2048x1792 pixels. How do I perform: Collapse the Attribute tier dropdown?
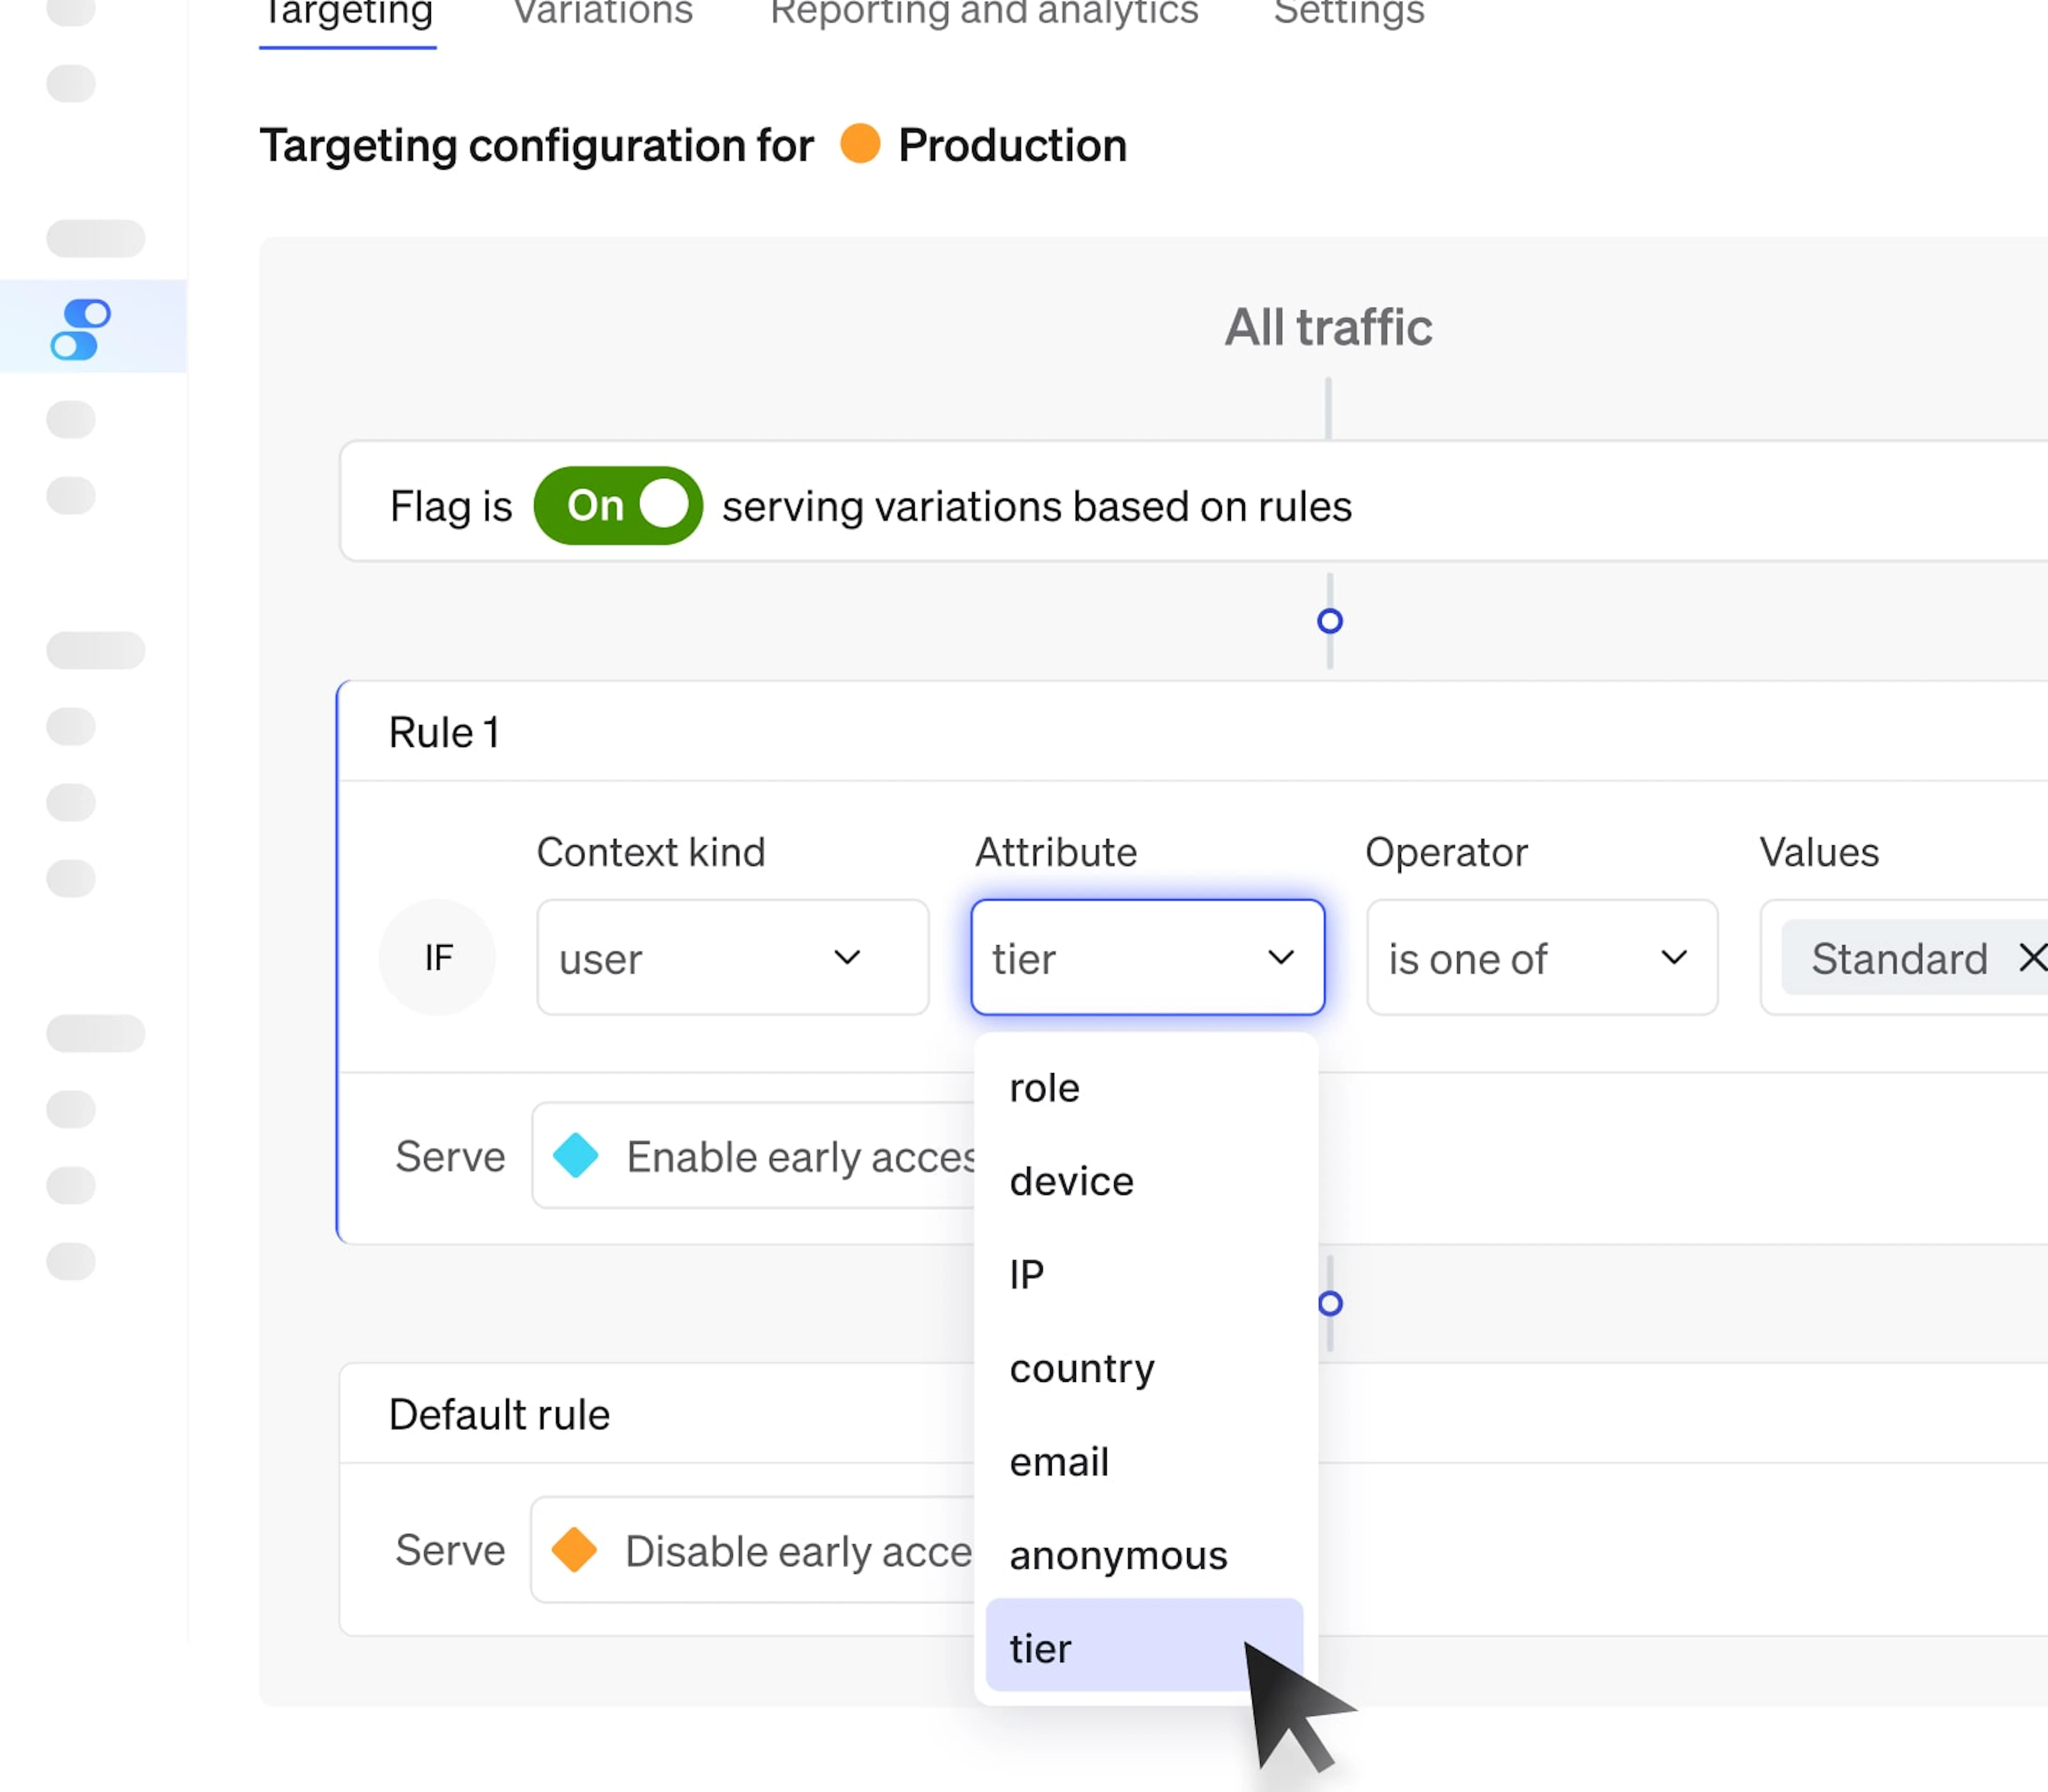click(x=1147, y=957)
